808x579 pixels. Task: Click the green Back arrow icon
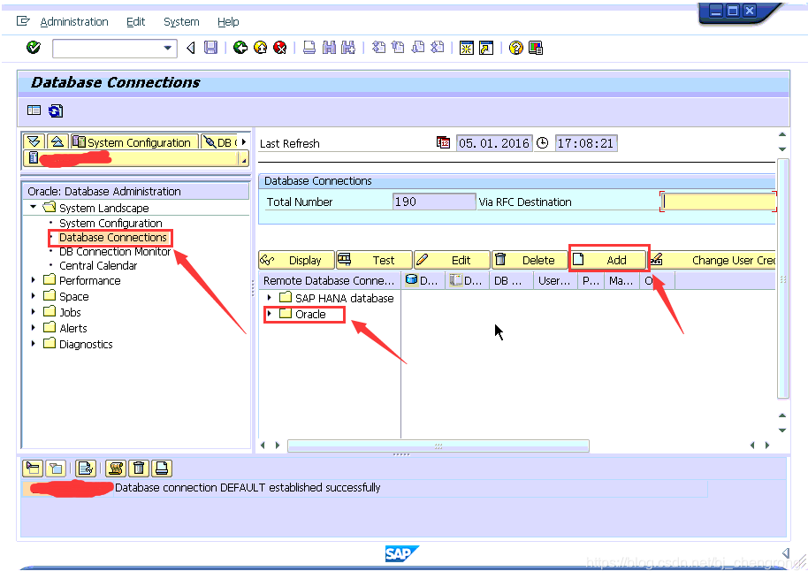click(x=240, y=48)
